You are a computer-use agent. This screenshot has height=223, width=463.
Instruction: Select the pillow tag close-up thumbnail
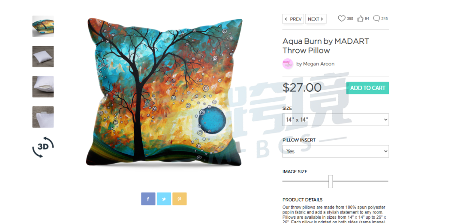coord(43,117)
